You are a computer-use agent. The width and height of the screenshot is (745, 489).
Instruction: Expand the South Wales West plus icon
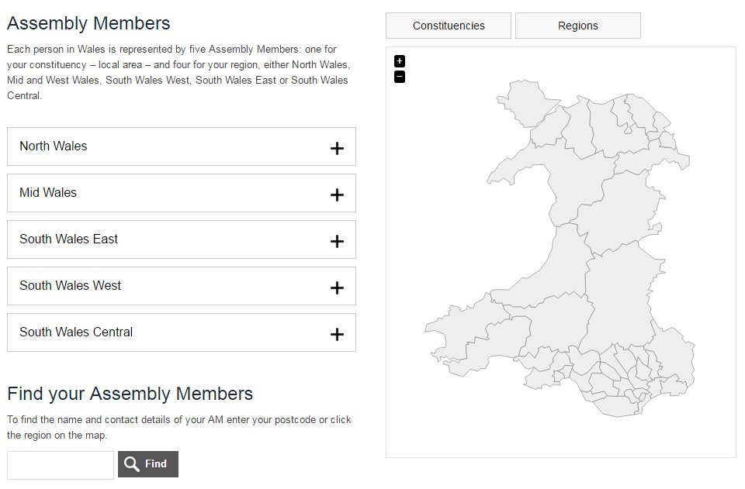[337, 288]
